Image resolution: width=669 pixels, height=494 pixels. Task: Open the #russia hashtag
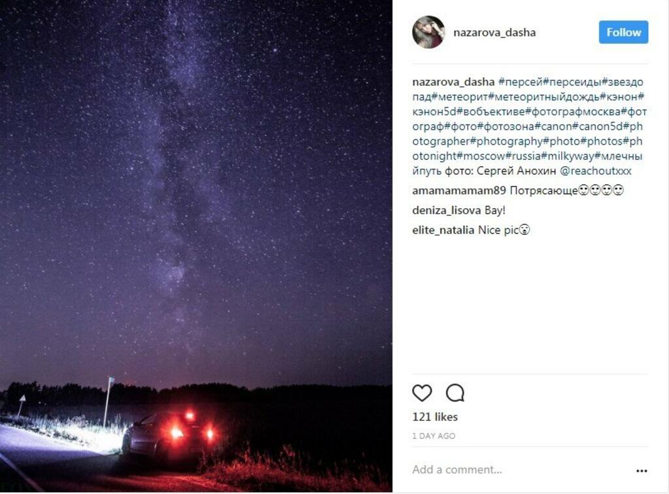(x=523, y=156)
